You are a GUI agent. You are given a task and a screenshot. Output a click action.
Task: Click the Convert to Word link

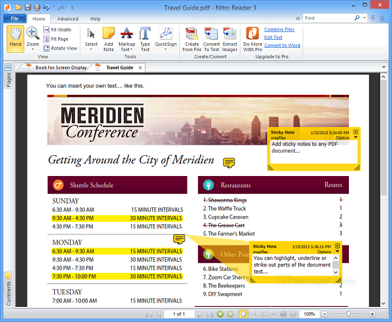(282, 45)
